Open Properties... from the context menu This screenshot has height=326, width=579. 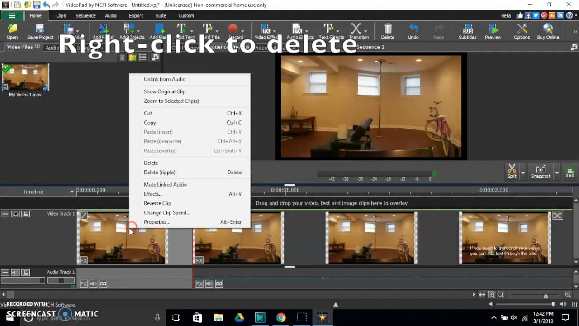(x=190, y=222)
